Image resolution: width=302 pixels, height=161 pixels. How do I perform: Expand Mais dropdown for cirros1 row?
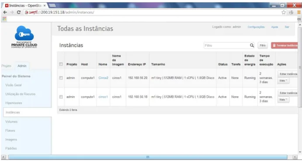[283, 100]
